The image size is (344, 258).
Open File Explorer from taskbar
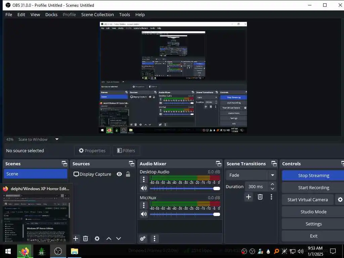point(74,251)
